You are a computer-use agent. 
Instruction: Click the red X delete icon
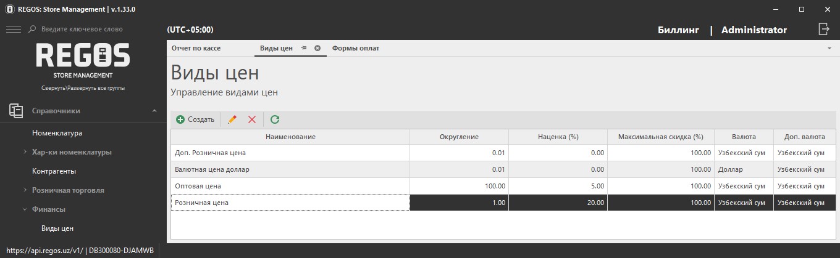coord(252,119)
